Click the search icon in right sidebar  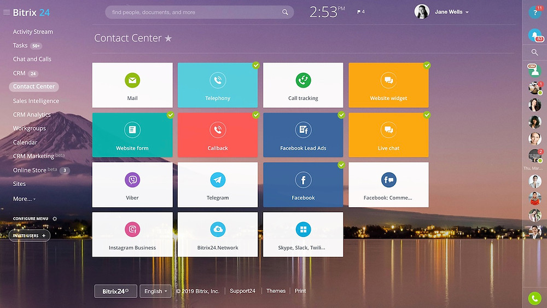pyautogui.click(x=534, y=53)
